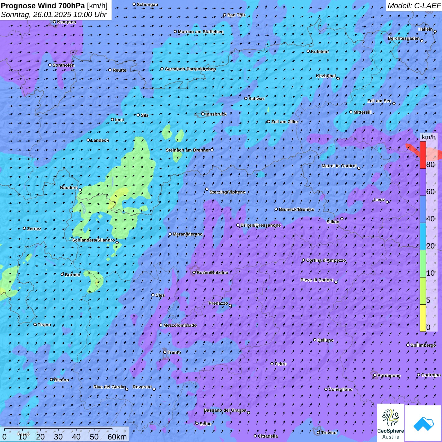
Task: Click the 'Predazzo' label
Action: tap(218, 303)
